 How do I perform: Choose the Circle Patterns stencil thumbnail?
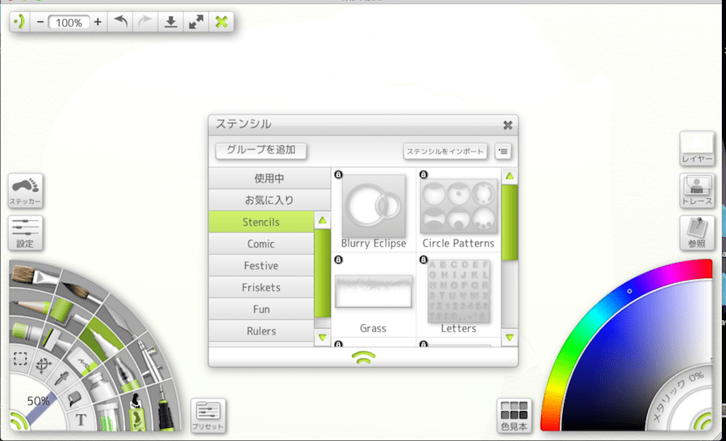click(x=458, y=206)
